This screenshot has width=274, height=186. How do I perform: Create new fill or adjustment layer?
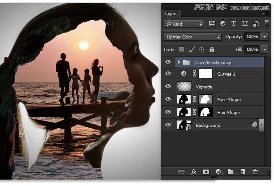[218, 172]
